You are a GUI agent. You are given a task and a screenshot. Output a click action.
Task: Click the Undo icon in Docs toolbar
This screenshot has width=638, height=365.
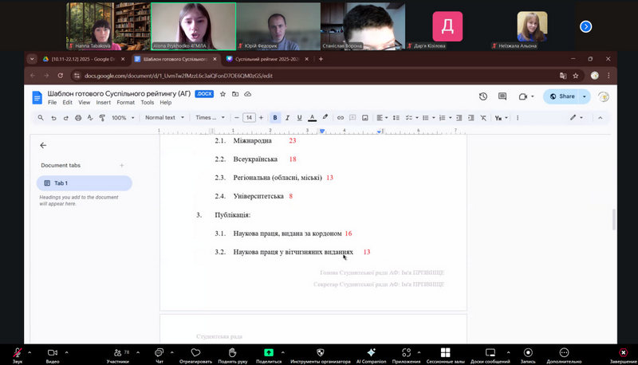(x=54, y=117)
